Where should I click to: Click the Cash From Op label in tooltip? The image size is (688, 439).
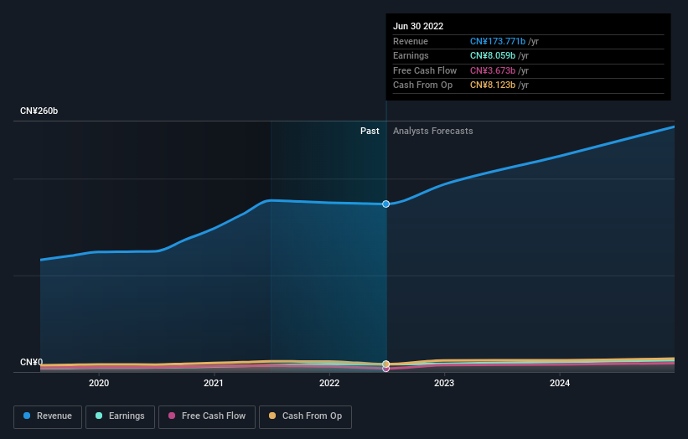(422, 85)
